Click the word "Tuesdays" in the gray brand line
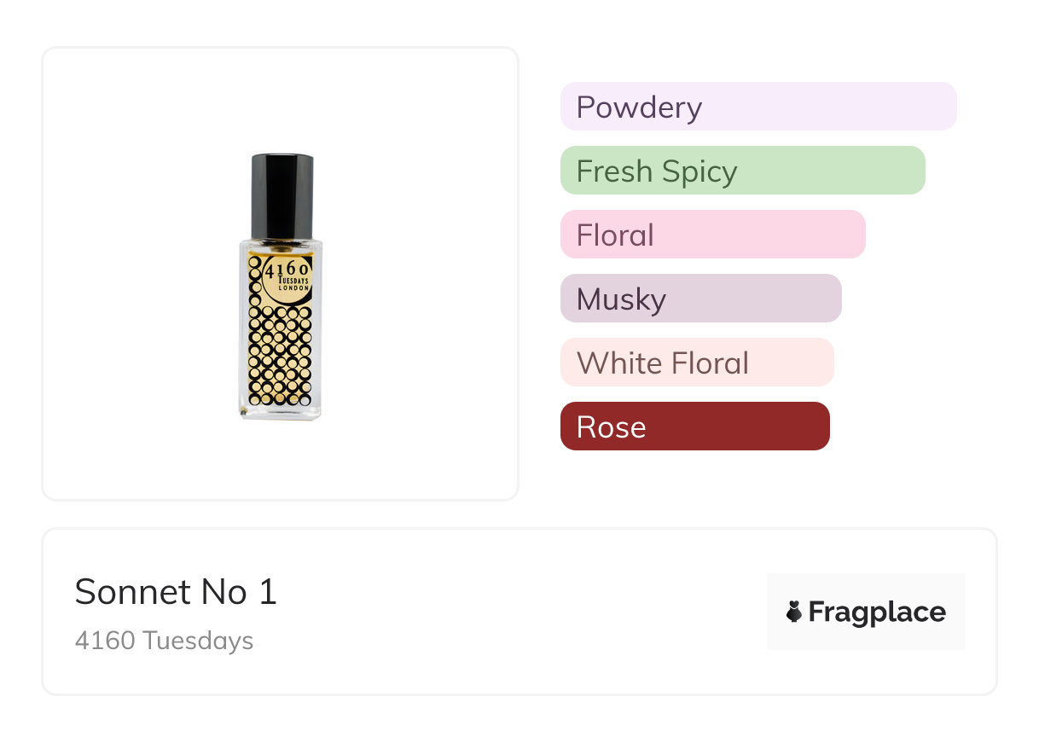This screenshot has width=1039, height=737. (x=198, y=641)
